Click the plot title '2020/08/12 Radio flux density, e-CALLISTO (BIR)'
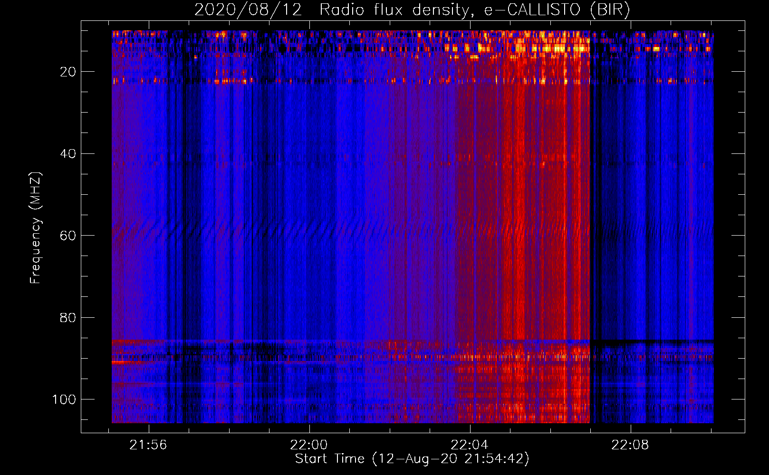769x475 pixels. (x=412, y=10)
